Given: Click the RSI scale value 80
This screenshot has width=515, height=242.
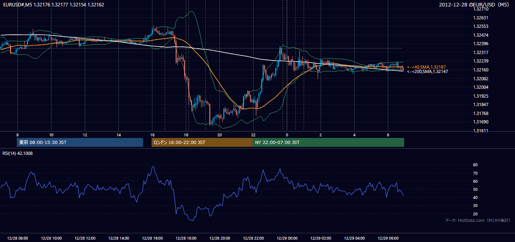Looking at the screenshot, I should click(476, 165).
